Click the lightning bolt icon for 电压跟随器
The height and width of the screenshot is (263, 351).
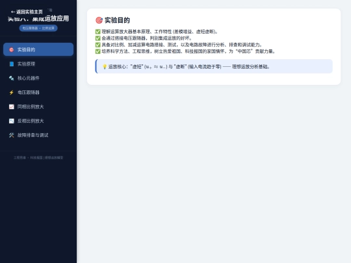[12, 92]
